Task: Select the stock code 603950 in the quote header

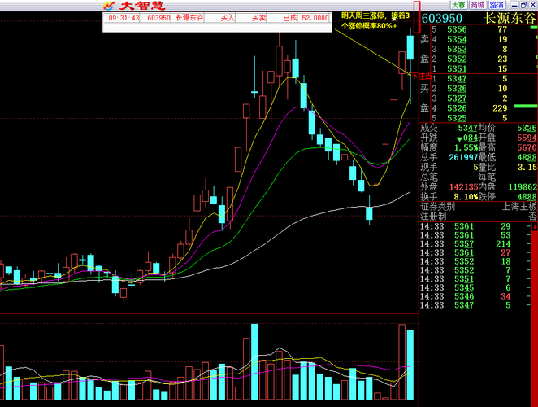Action: tap(442, 18)
